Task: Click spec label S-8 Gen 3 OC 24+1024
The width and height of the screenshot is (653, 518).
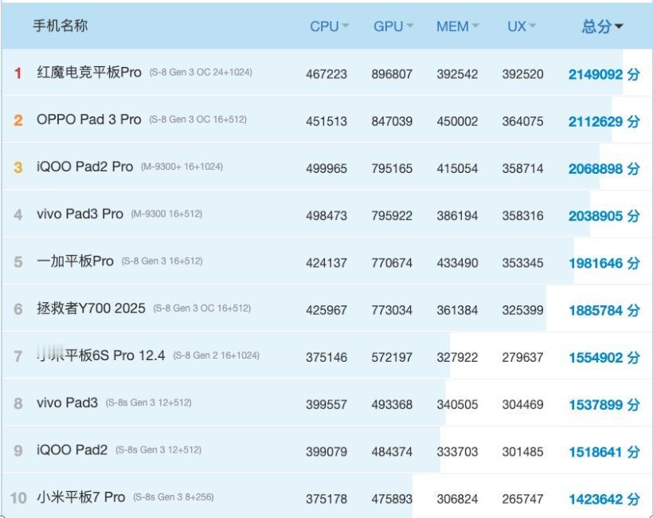Action: tap(201, 72)
